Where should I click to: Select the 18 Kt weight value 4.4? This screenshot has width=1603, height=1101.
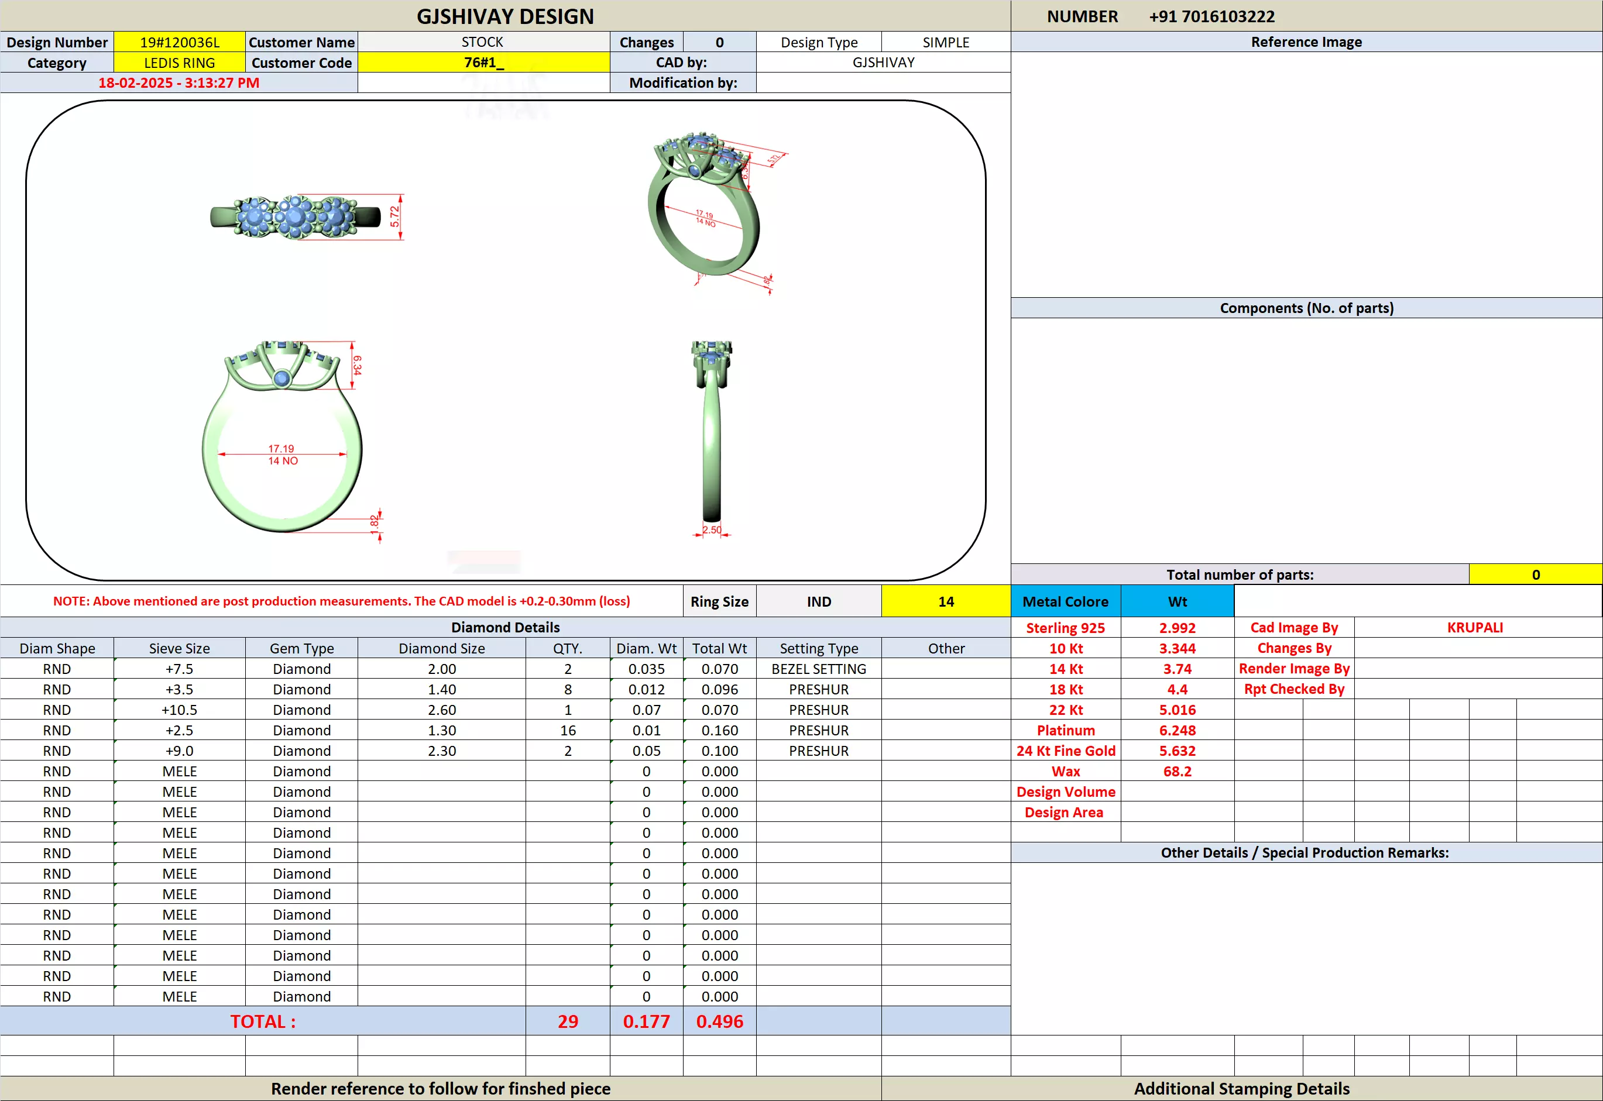click(x=1176, y=689)
